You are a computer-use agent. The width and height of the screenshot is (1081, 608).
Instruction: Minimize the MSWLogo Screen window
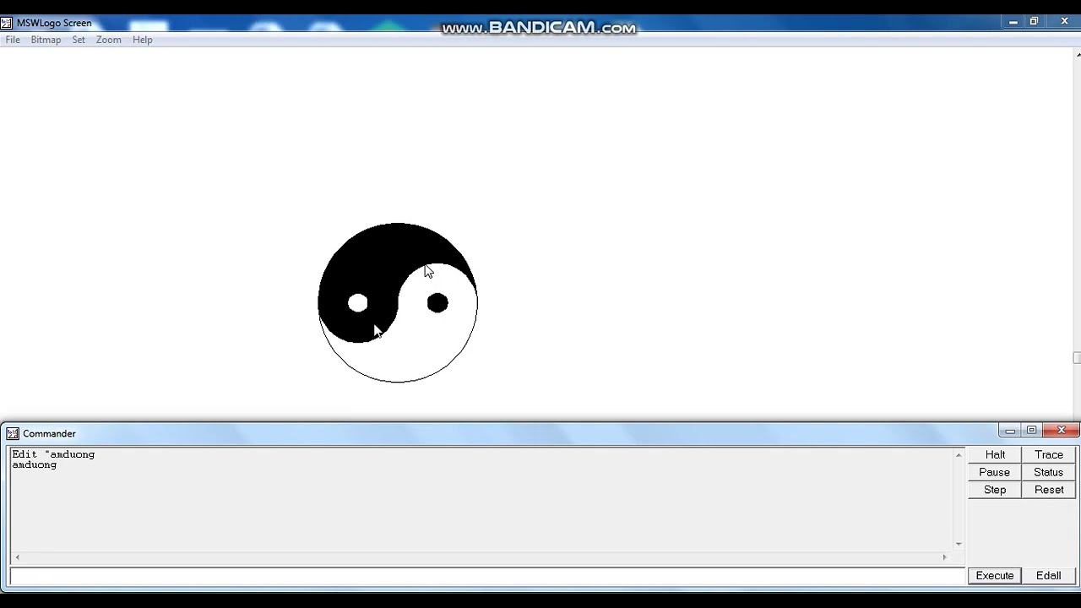click(1013, 22)
